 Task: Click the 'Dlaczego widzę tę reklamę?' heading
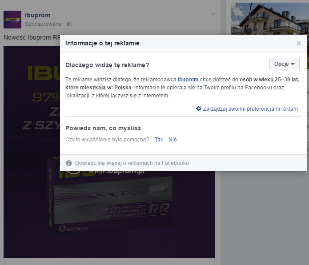pos(107,65)
